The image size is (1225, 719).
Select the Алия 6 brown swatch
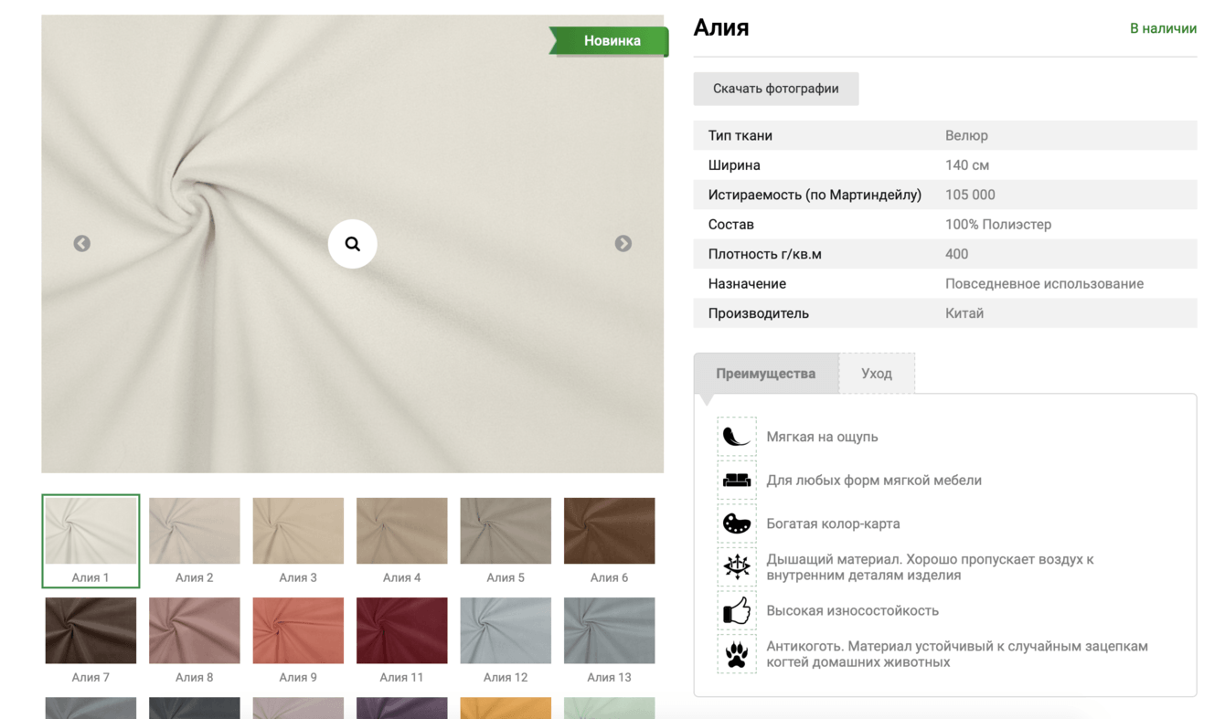click(609, 531)
